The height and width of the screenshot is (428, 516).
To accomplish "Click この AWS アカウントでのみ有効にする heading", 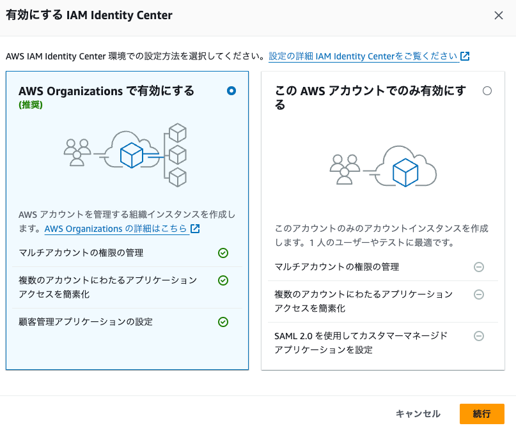I will coord(370,98).
